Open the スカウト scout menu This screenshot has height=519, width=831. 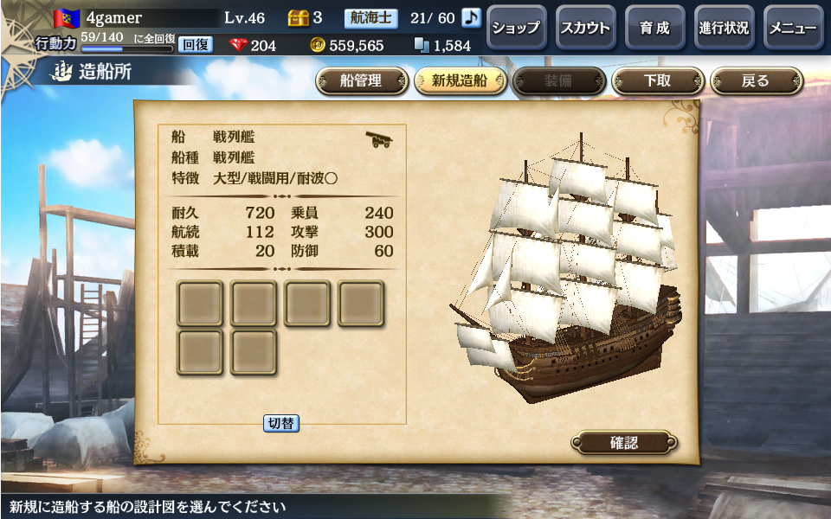[x=586, y=28]
